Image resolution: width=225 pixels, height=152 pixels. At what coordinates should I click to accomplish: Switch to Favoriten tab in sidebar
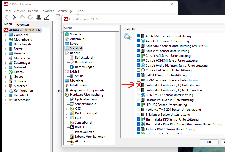tap(23, 25)
